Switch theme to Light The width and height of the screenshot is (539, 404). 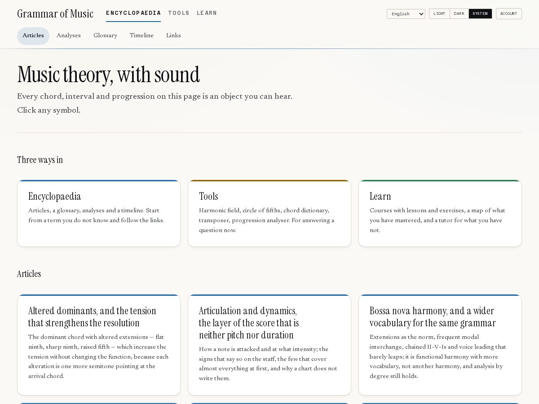coord(439,14)
